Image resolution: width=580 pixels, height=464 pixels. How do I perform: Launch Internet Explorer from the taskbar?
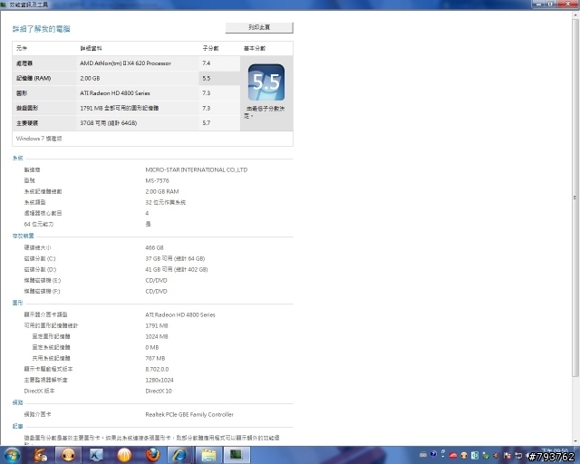coord(180,455)
